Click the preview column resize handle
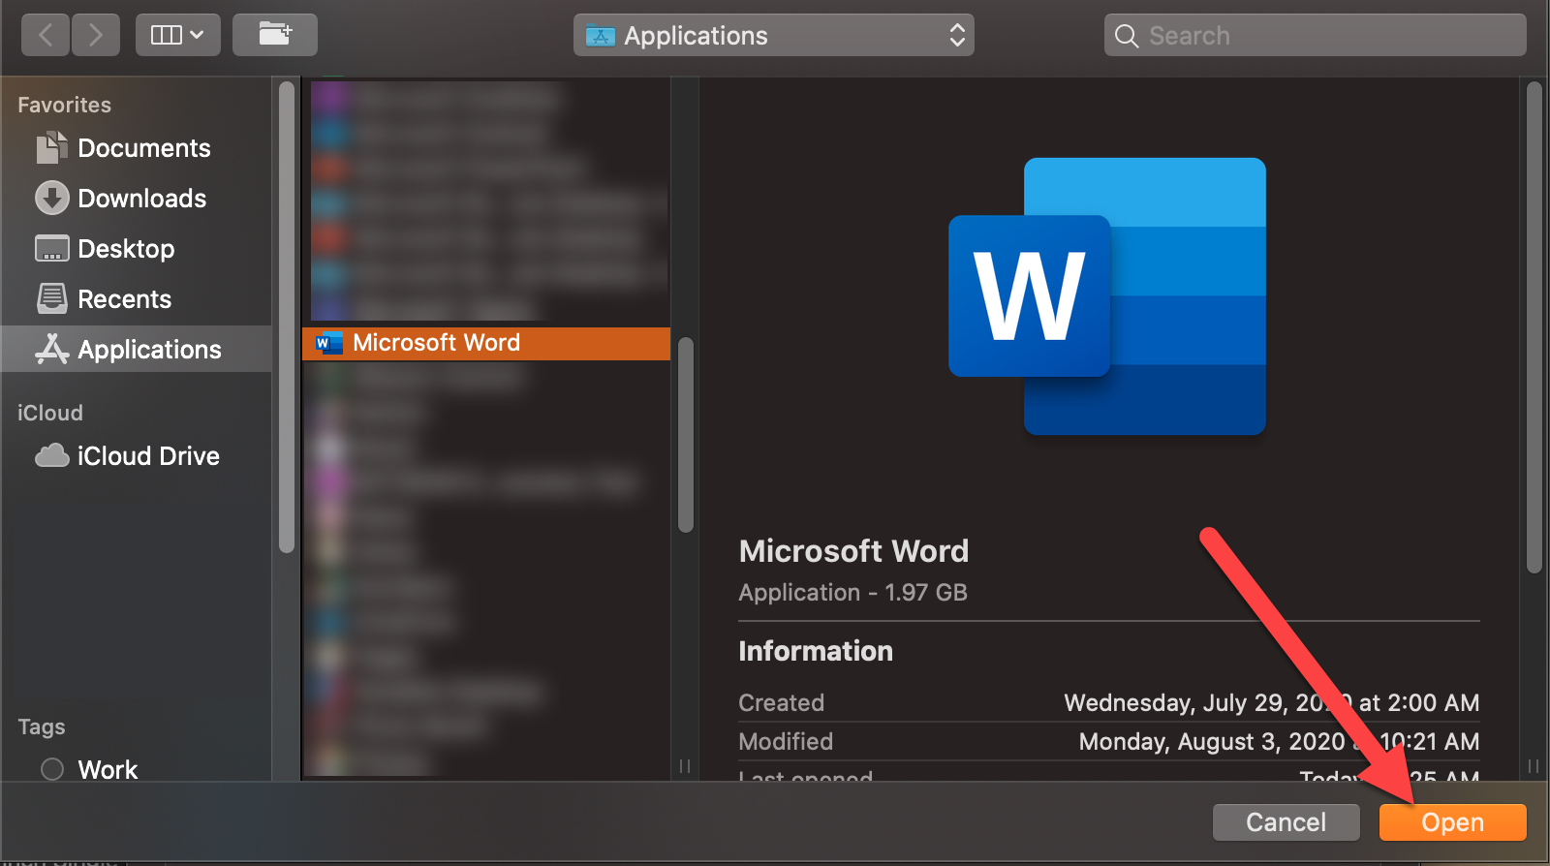 click(x=1534, y=766)
